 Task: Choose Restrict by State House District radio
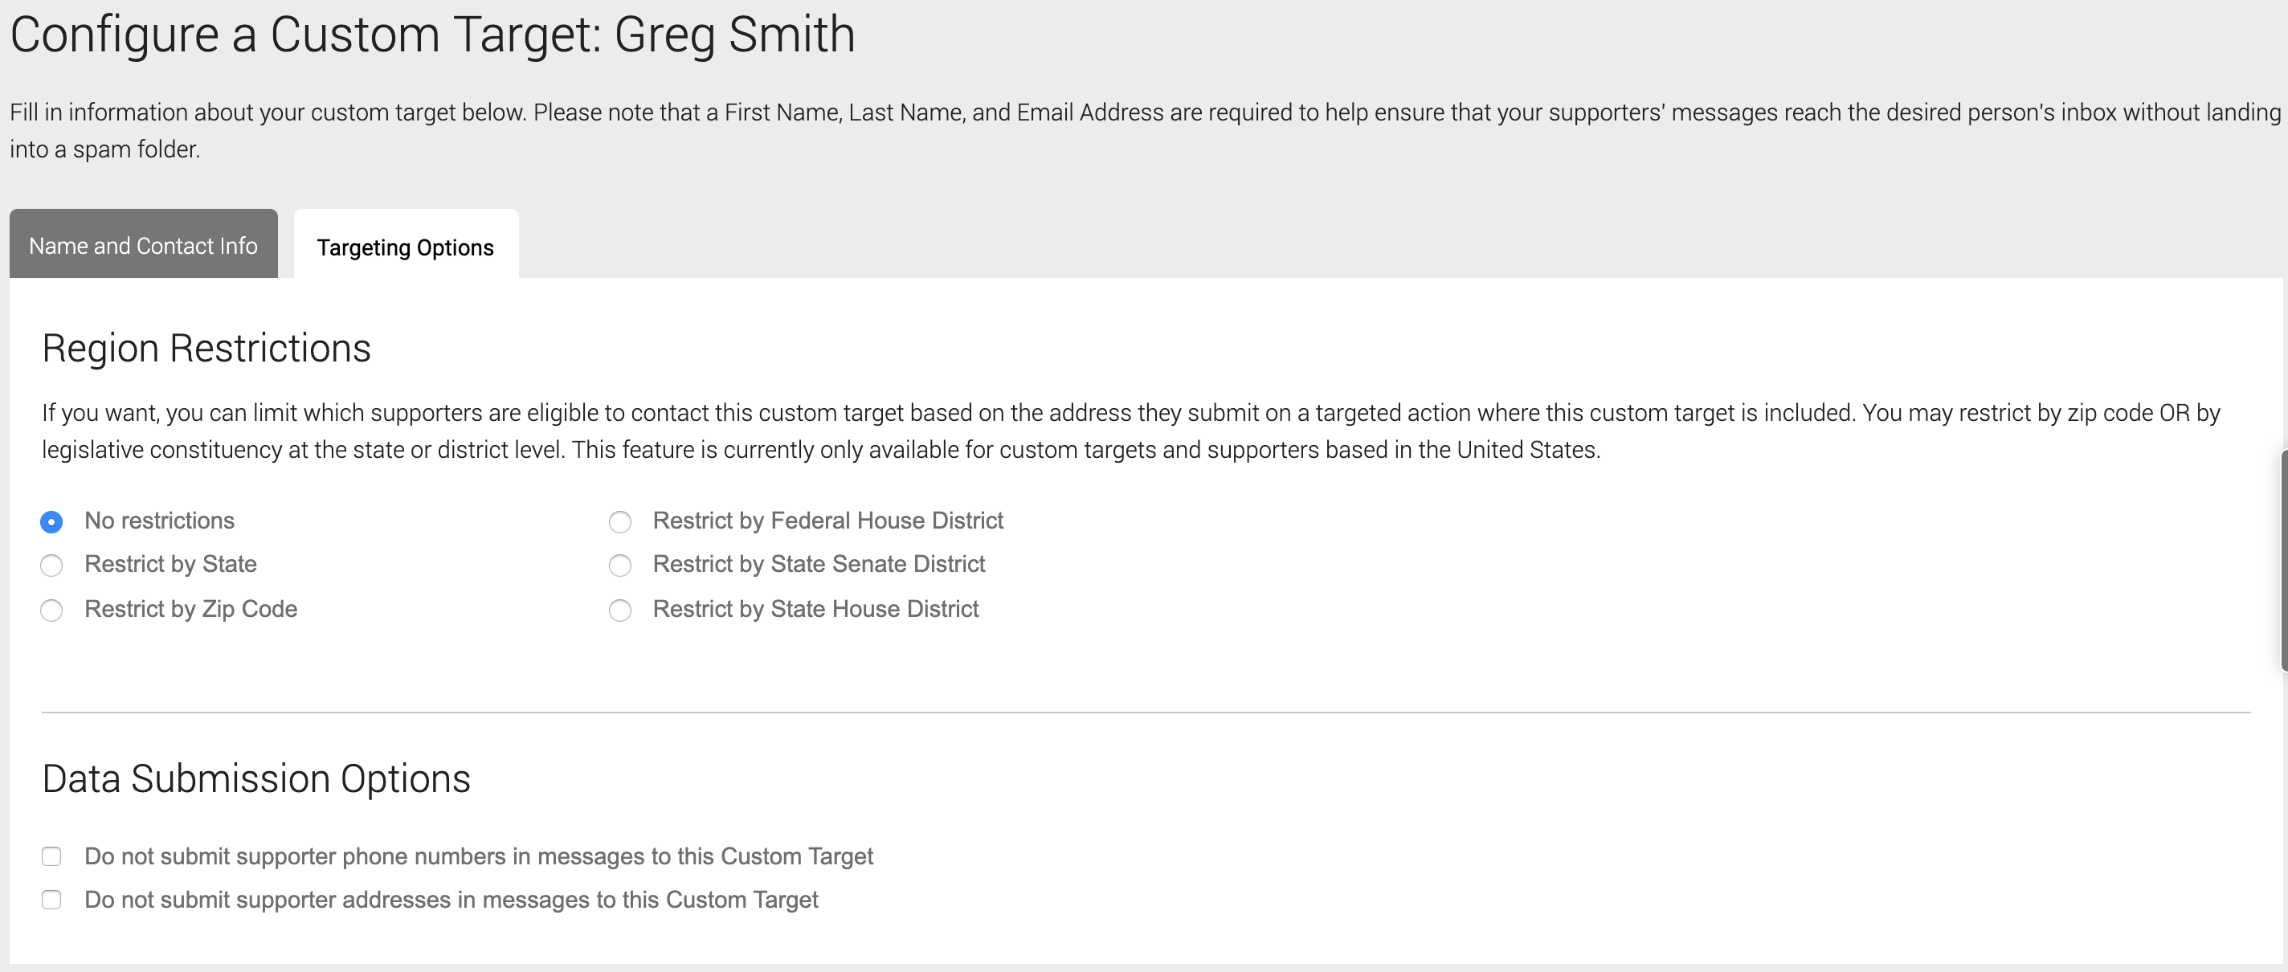pos(620,611)
